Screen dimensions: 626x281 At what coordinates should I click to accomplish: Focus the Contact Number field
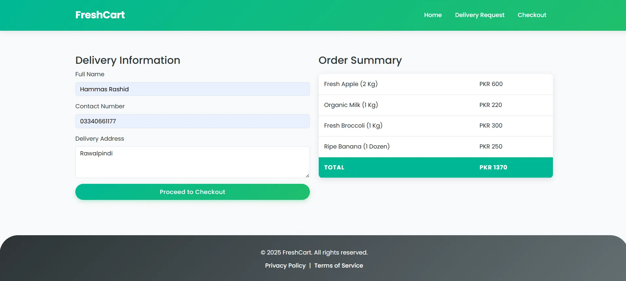tap(192, 121)
